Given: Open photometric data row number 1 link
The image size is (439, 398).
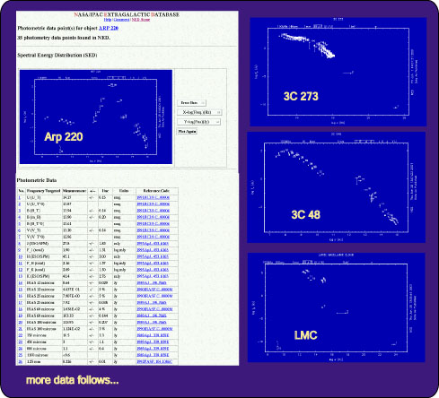Looking at the screenshot, I should coord(20,197).
